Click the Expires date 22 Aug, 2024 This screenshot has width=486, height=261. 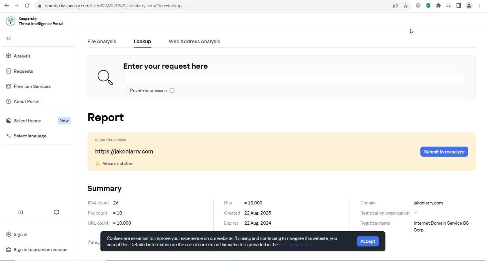coord(258,223)
